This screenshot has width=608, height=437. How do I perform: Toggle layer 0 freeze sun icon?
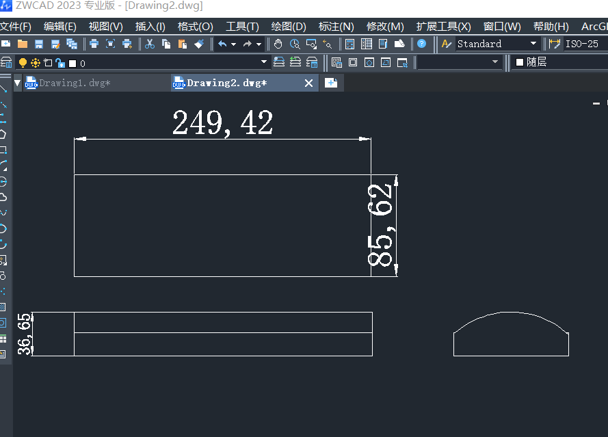click(x=36, y=62)
